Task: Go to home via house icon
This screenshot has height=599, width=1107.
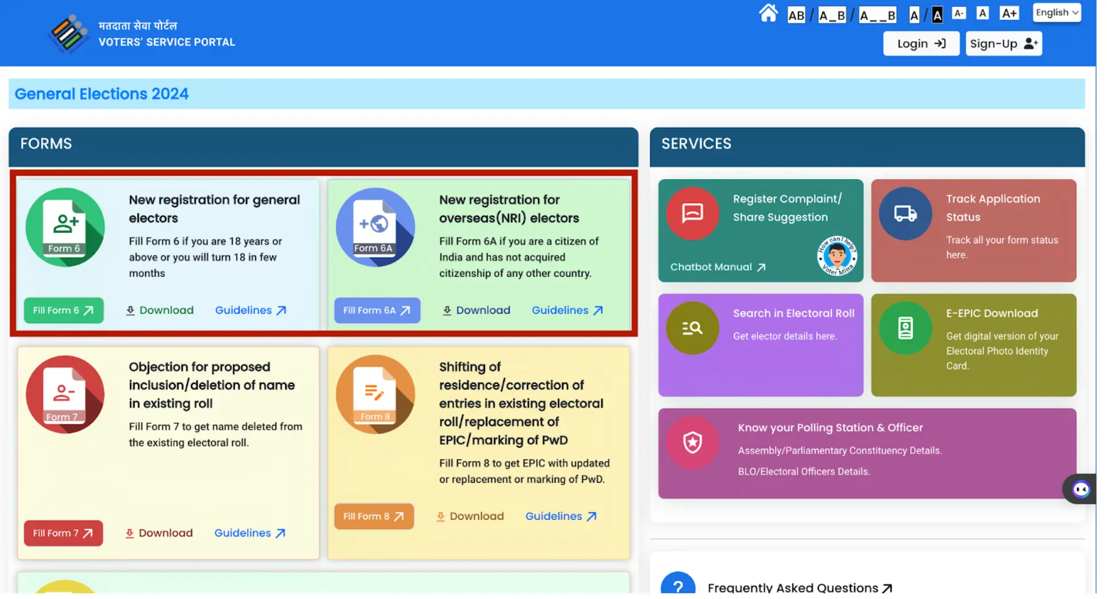Action: pos(768,13)
